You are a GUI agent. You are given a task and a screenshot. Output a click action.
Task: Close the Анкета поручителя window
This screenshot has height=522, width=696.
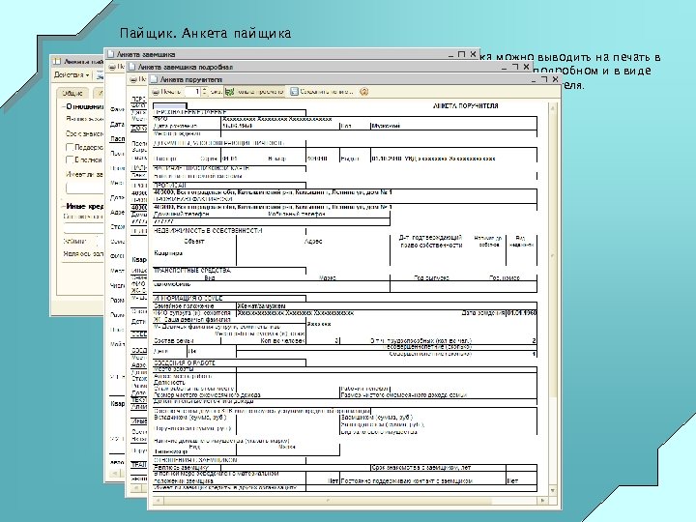(x=555, y=79)
